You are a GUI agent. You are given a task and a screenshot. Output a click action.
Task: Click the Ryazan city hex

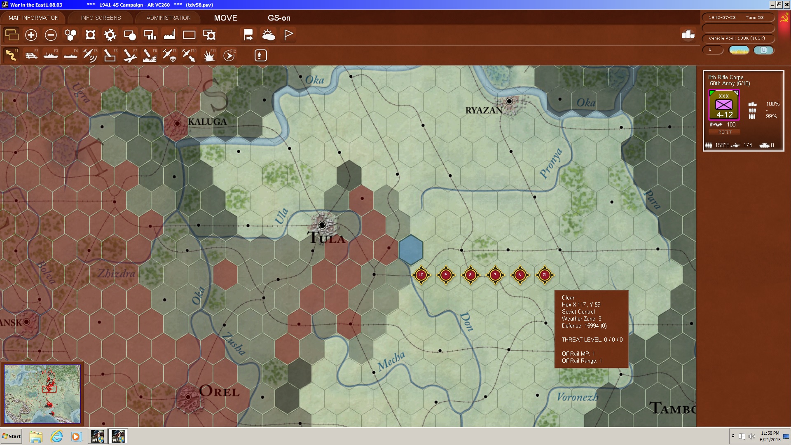[510, 101]
